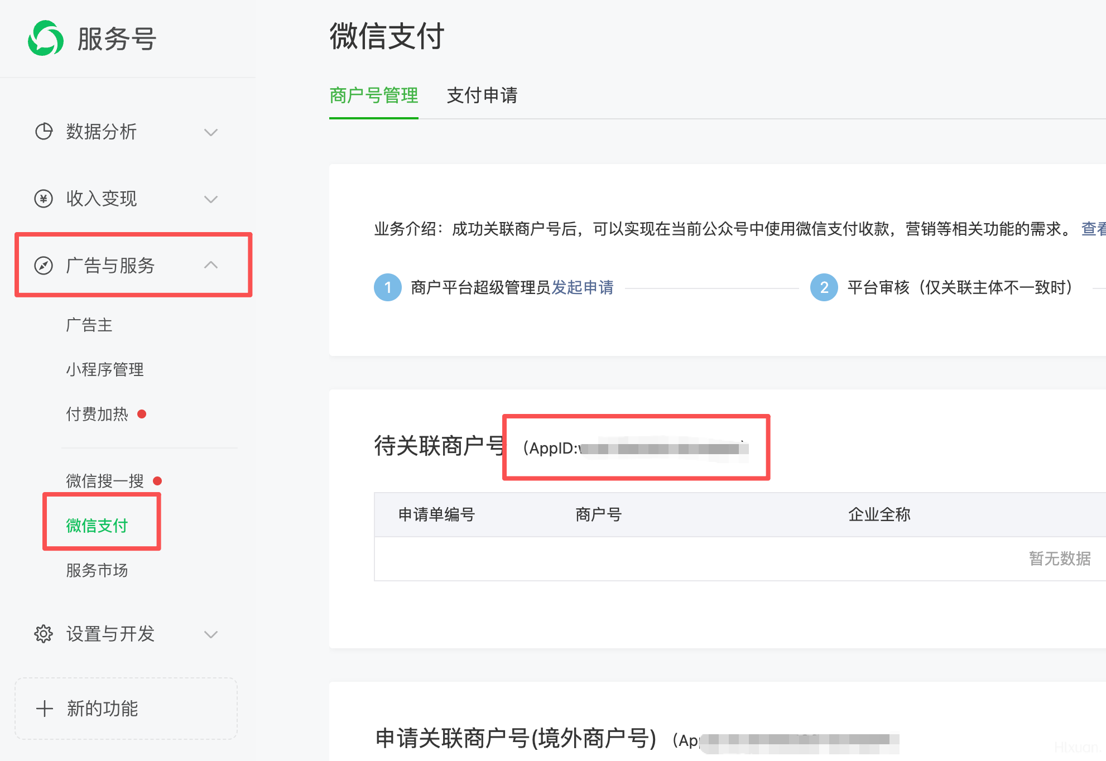This screenshot has width=1106, height=761.
Task: Open 小程序管理 in sidebar
Action: click(105, 369)
